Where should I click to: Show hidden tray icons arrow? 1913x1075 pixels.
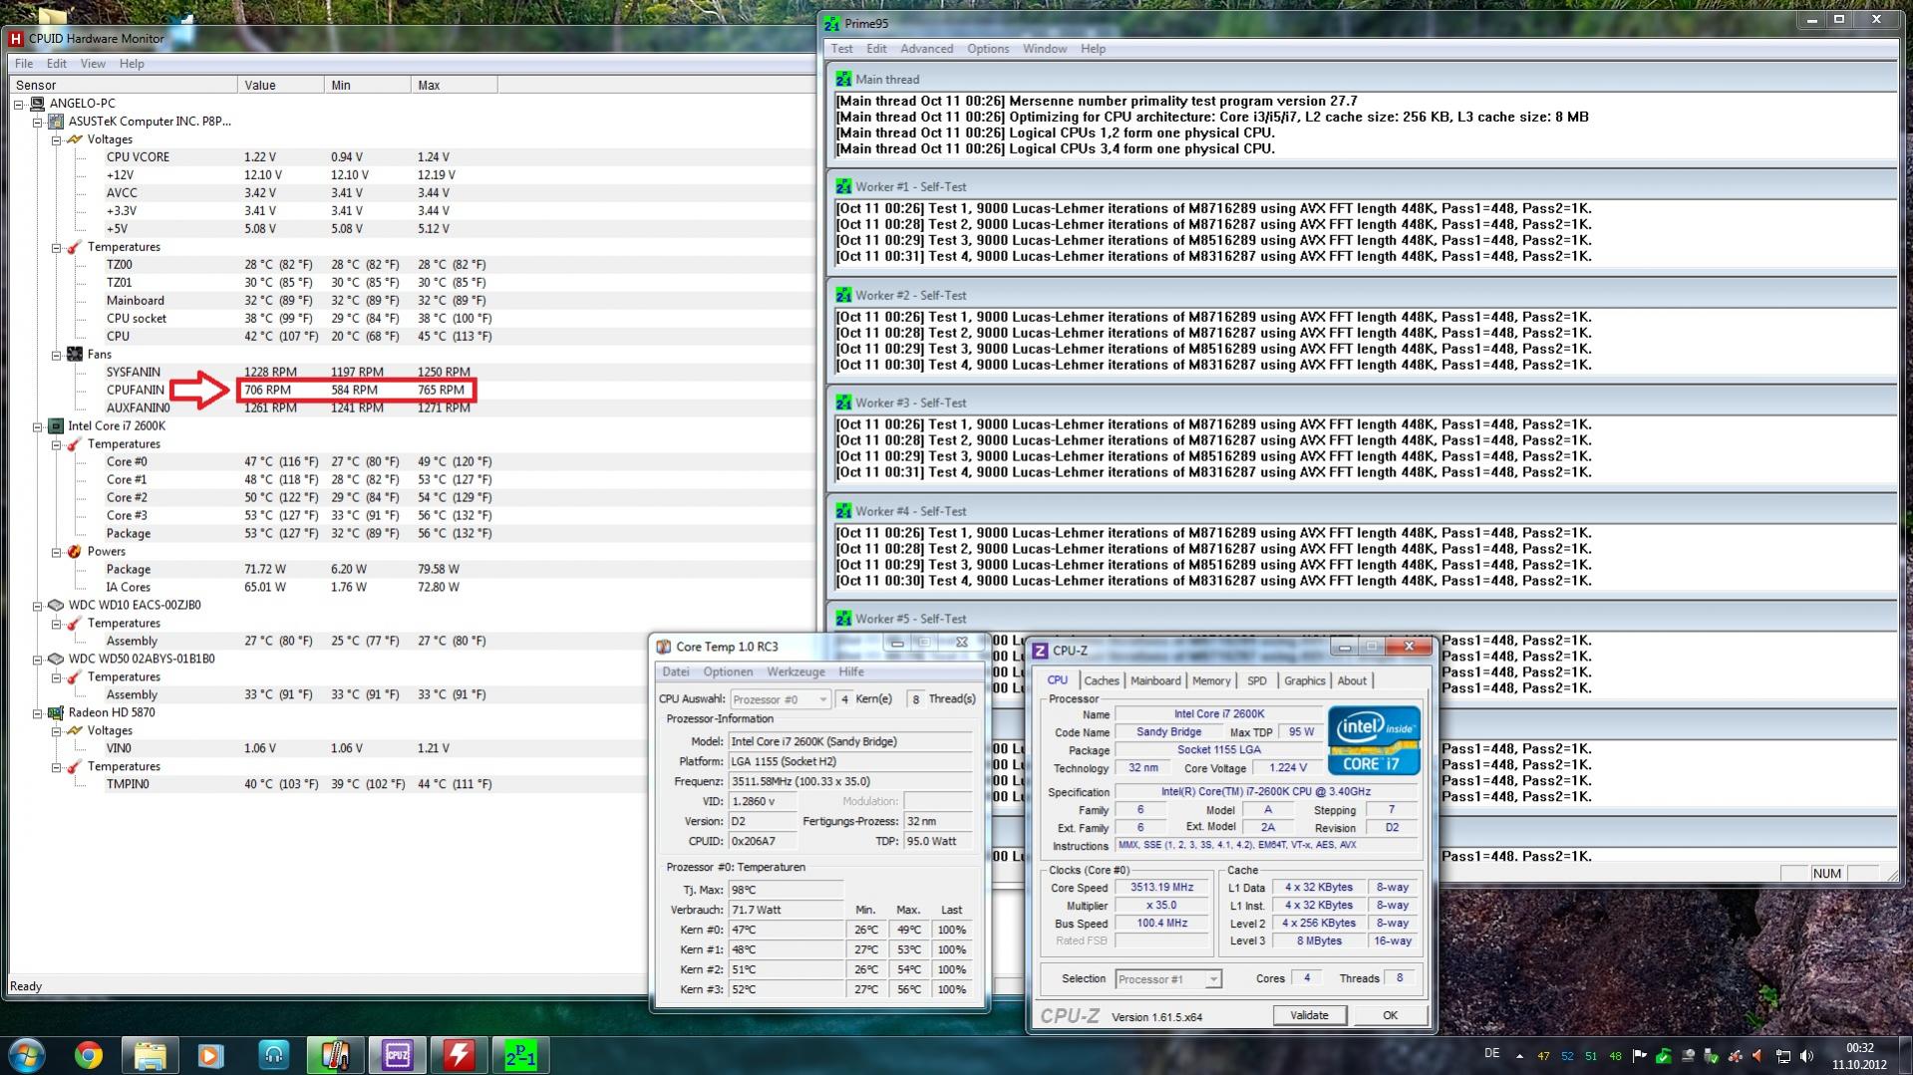[1519, 1056]
